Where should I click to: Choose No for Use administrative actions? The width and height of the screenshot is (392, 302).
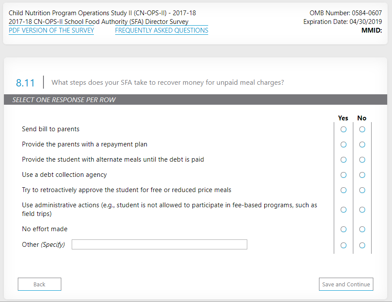362,210
